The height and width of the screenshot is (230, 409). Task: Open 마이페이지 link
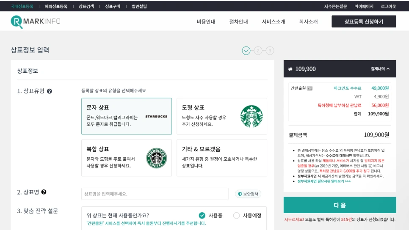[364, 6]
